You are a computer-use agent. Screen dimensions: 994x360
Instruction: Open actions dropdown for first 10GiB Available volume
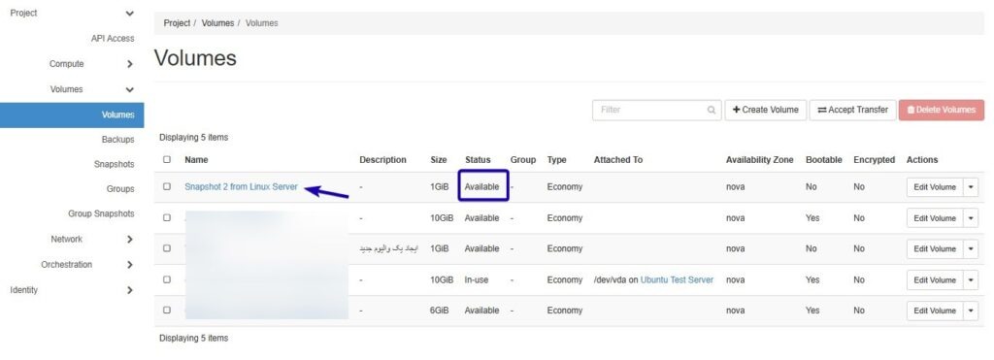pyautogui.click(x=971, y=218)
